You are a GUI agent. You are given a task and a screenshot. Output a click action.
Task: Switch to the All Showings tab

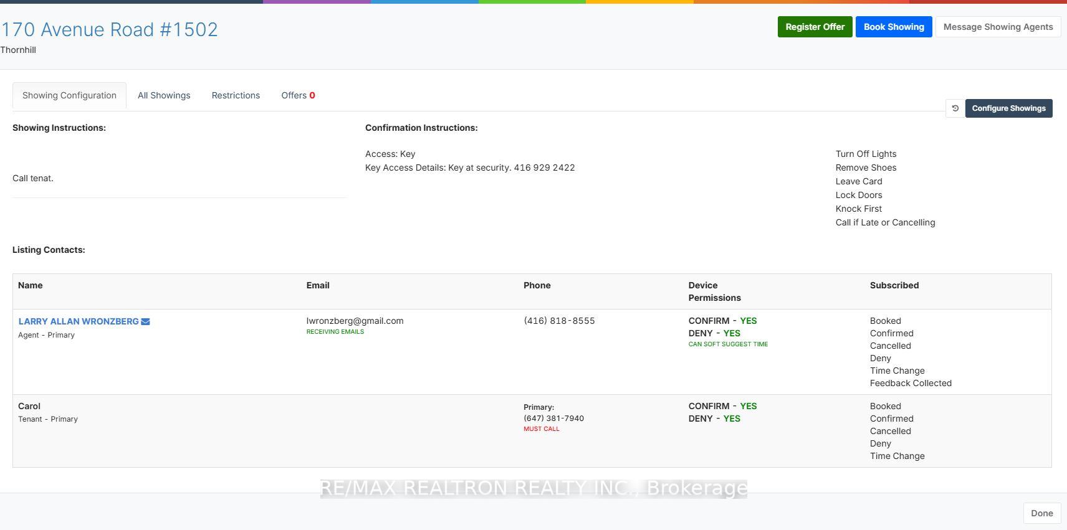point(164,95)
